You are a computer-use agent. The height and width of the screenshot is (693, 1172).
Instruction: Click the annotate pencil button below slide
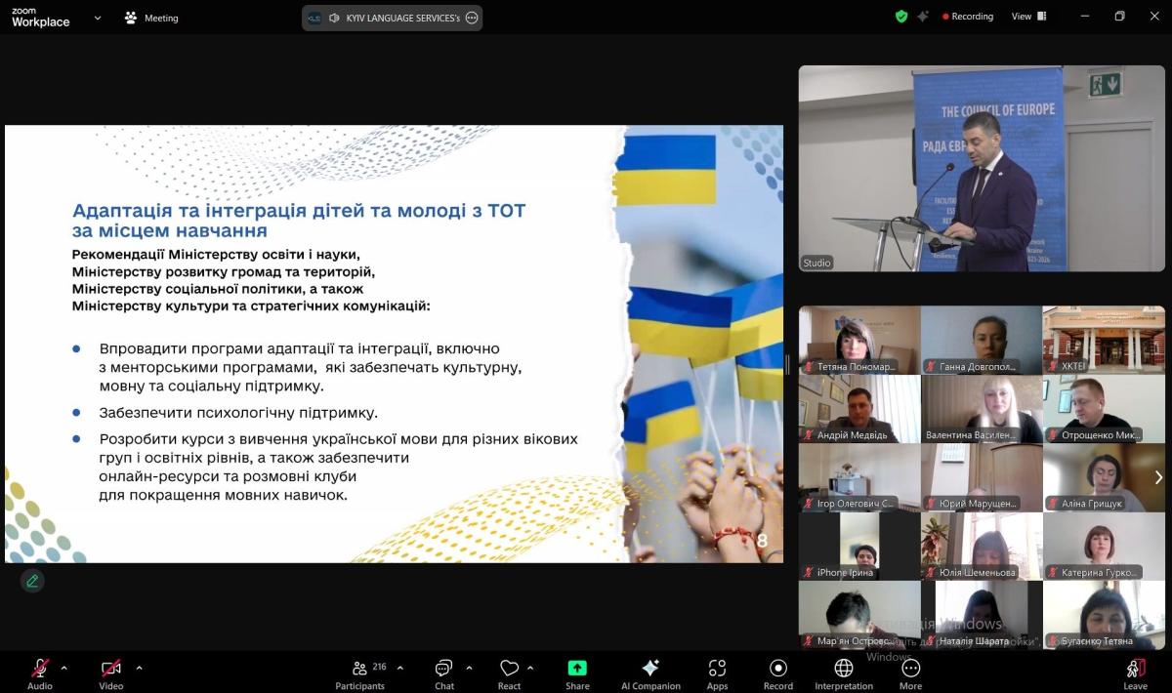pos(32,581)
